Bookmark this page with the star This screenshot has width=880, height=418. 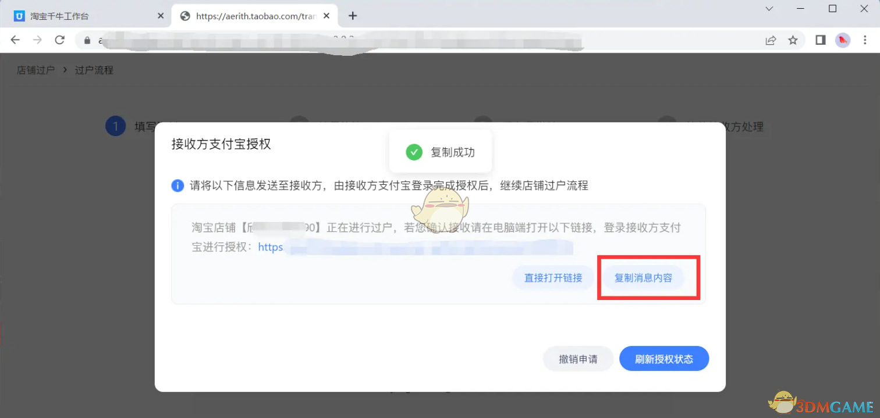pyautogui.click(x=793, y=40)
